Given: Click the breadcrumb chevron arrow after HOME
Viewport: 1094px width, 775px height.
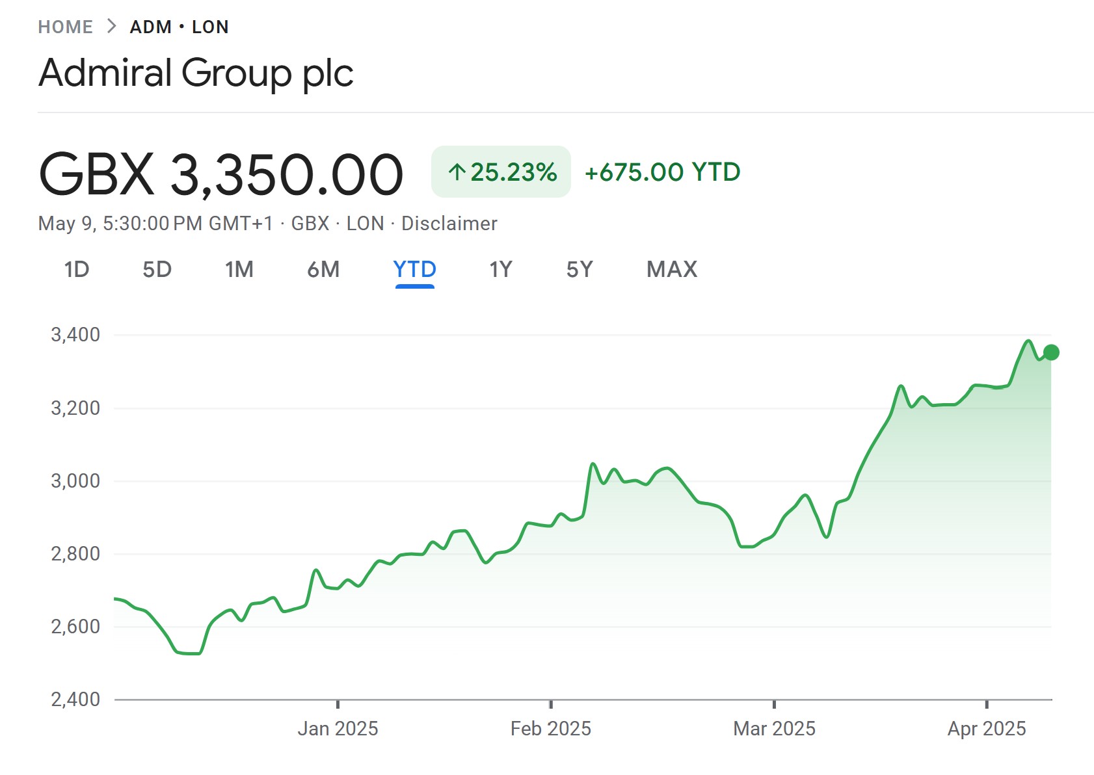Looking at the screenshot, I should tap(112, 27).
